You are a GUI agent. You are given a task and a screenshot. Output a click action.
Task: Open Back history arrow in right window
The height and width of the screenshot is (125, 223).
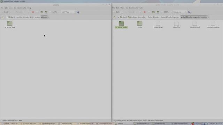[122, 12]
